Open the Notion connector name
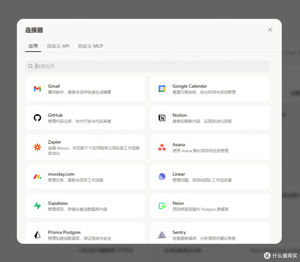This screenshot has width=300, height=262. pyautogui.click(x=180, y=115)
